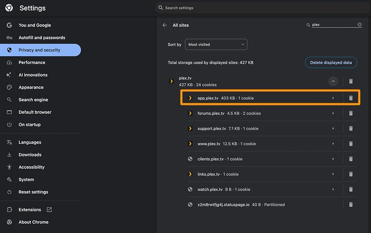Viewport: 371px width, 233px height.
Task: Go to Autofill and passwords
Action: point(41,37)
